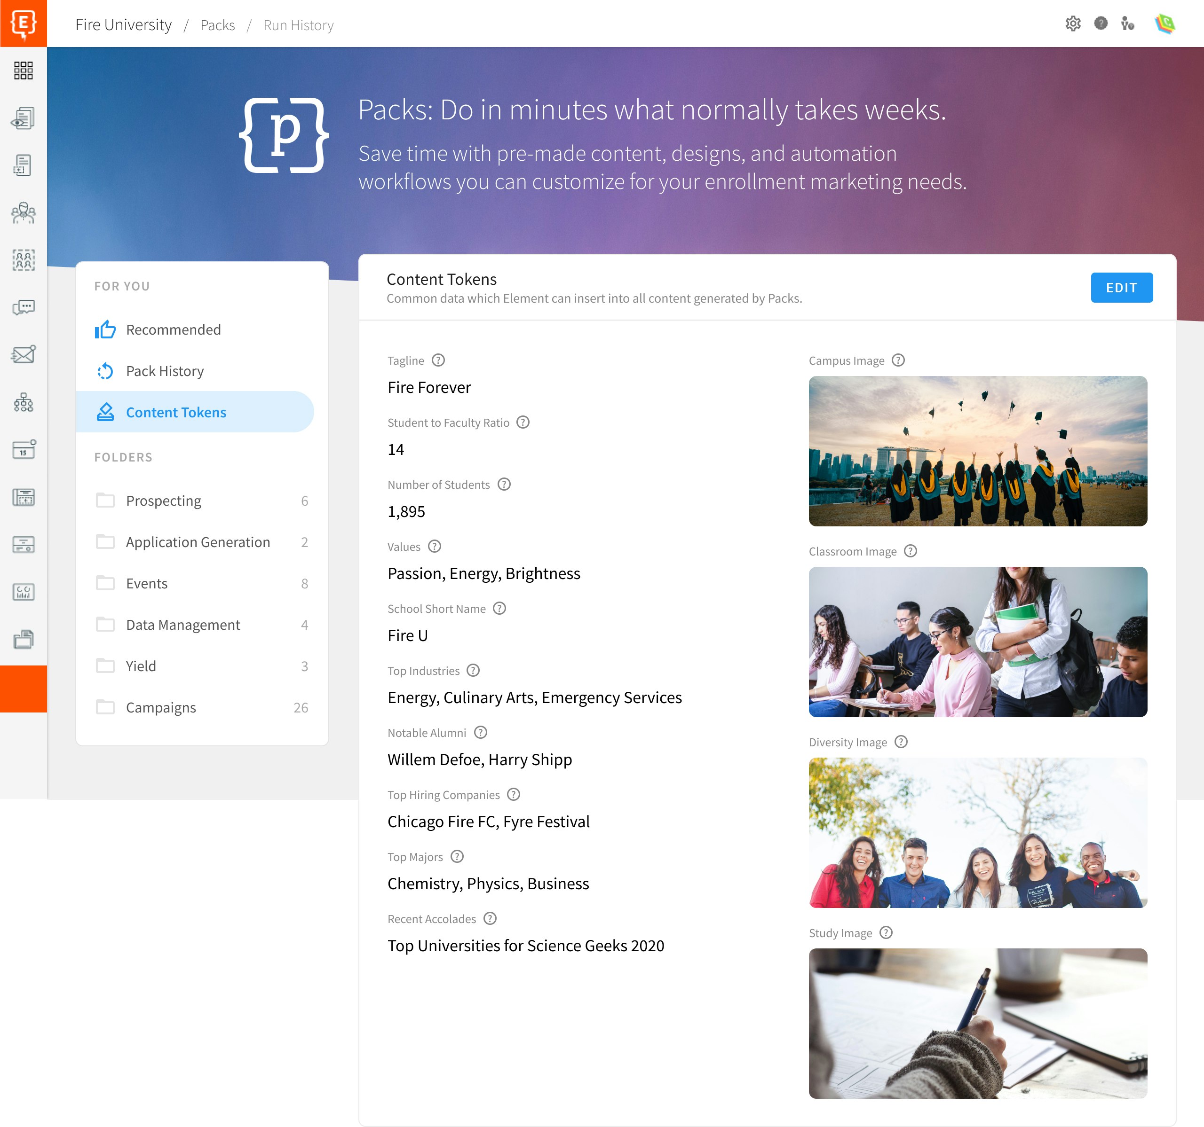The width and height of the screenshot is (1204, 1127).
Task: Show help tooltip for Campus Image
Action: pyautogui.click(x=898, y=360)
